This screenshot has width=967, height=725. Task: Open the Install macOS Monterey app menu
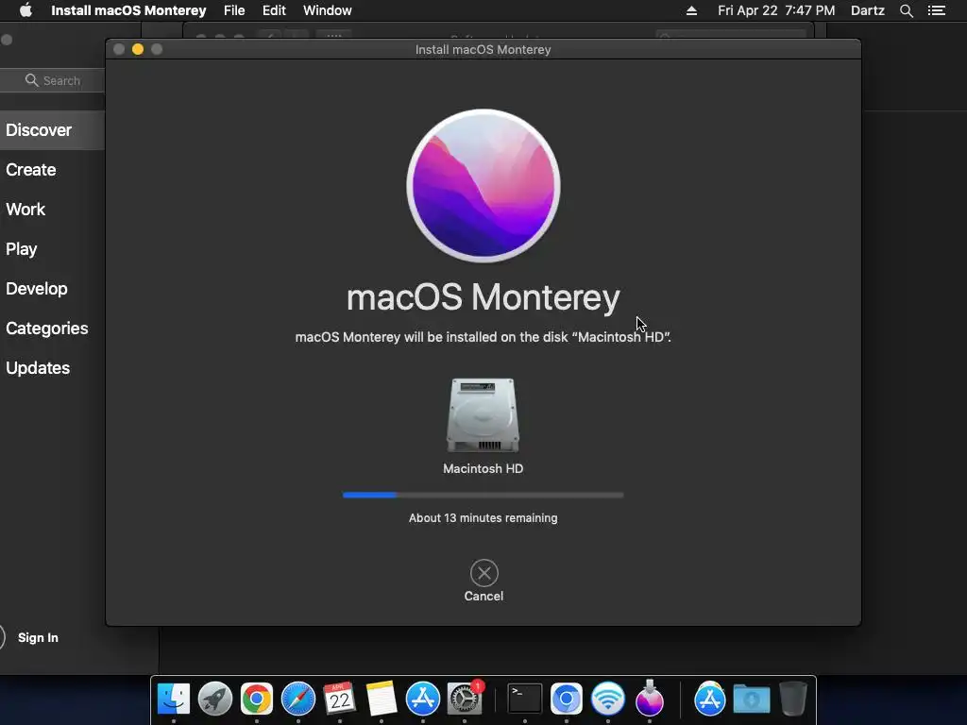(128, 10)
